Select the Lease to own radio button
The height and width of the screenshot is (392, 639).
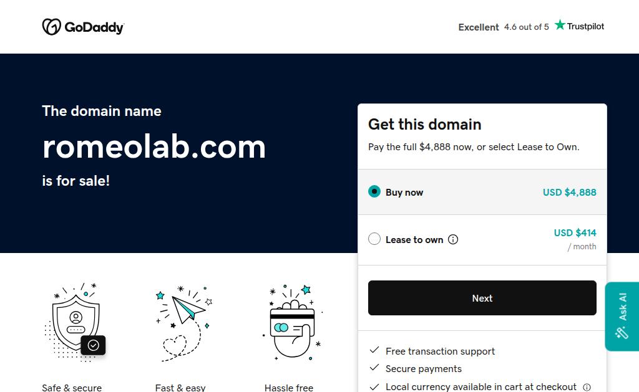374,239
